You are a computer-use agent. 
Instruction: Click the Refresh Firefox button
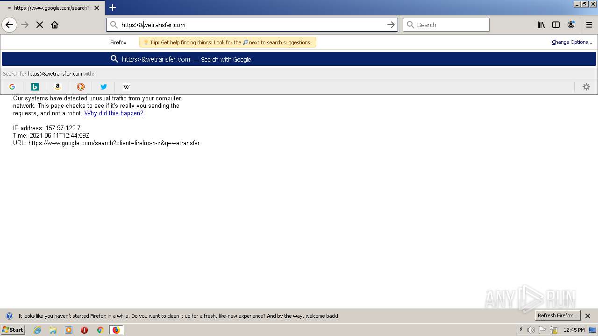point(558,315)
